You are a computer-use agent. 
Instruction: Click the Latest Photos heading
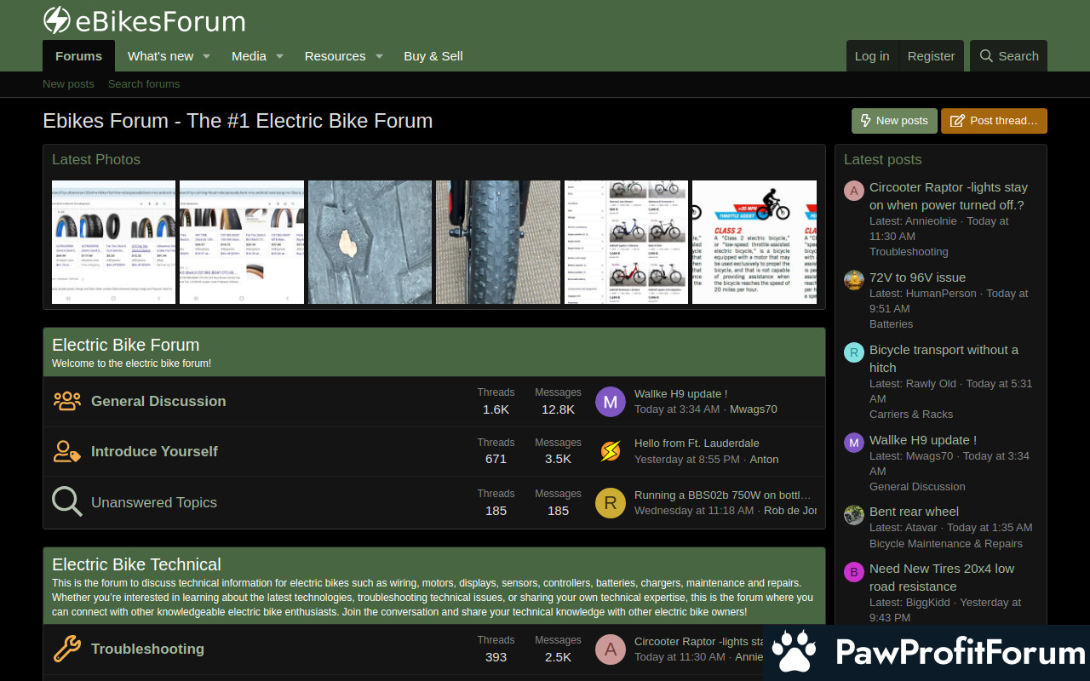(x=96, y=159)
